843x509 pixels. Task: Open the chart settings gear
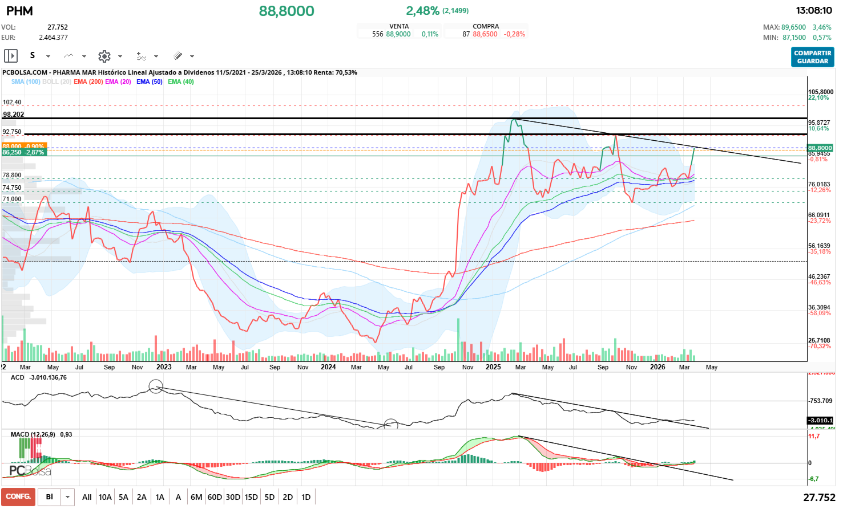(104, 56)
